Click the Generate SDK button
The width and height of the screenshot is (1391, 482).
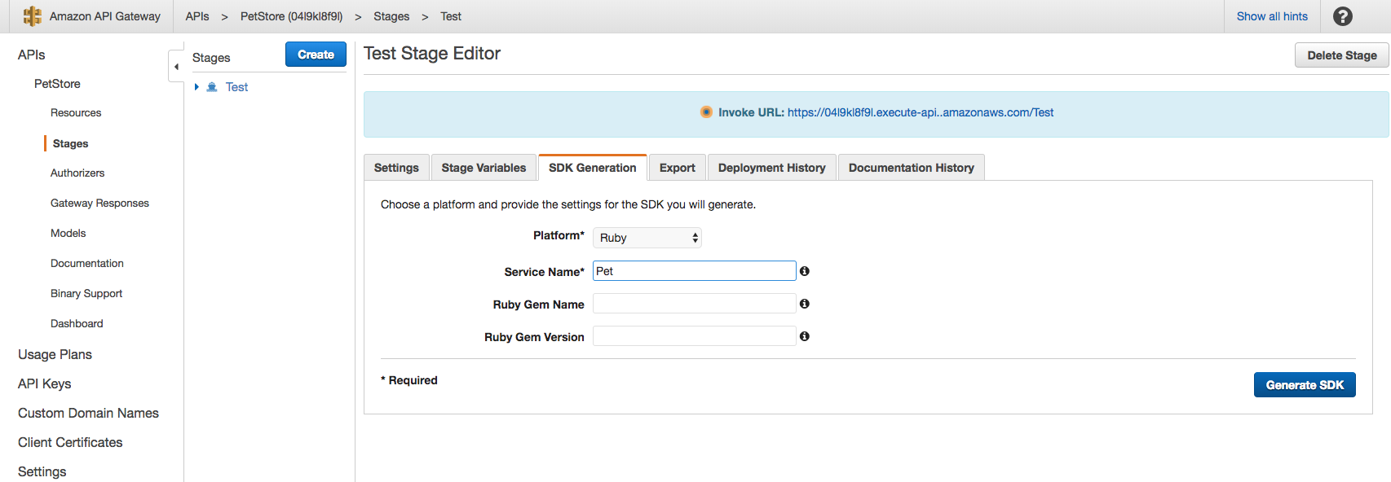coord(1305,385)
